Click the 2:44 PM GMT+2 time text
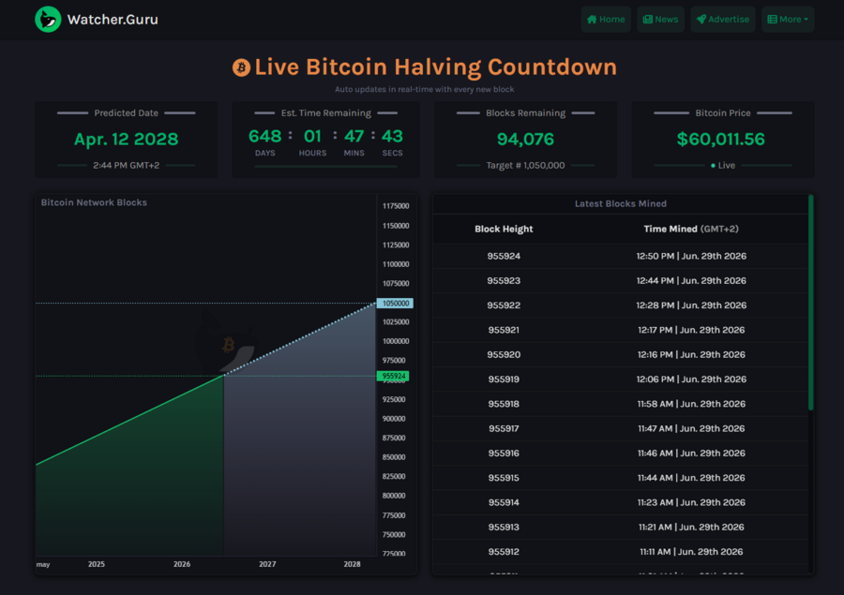Image resolution: width=844 pixels, height=595 pixels. [126, 166]
